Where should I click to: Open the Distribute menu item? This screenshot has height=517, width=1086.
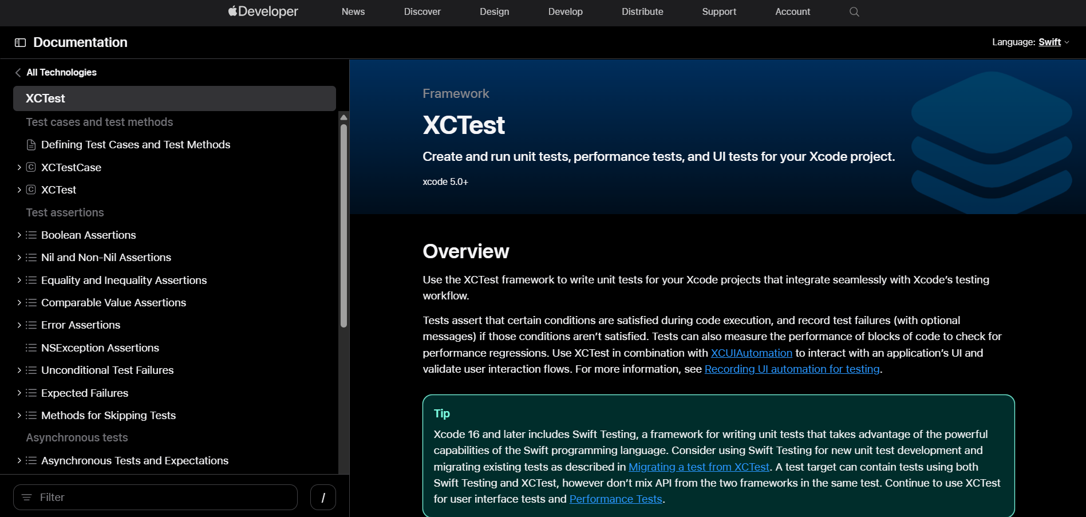[x=642, y=11]
